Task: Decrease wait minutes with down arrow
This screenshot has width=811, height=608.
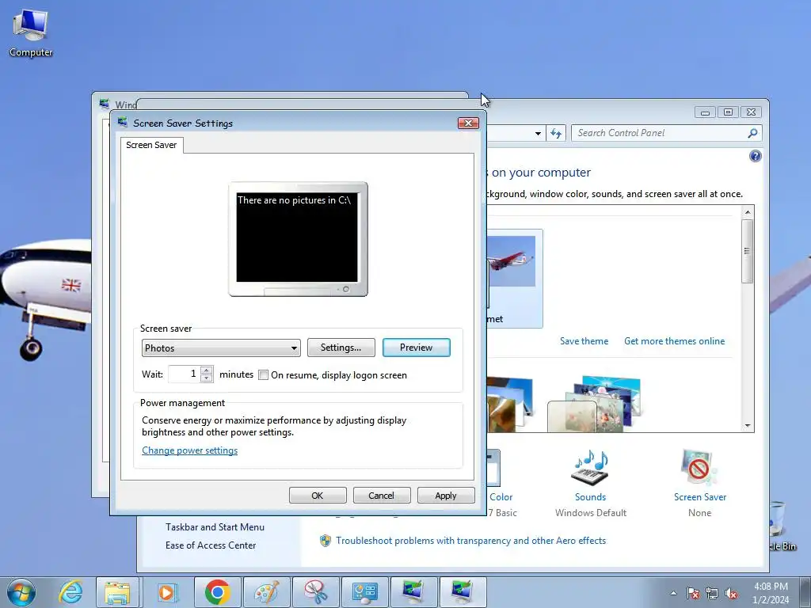Action: click(207, 378)
